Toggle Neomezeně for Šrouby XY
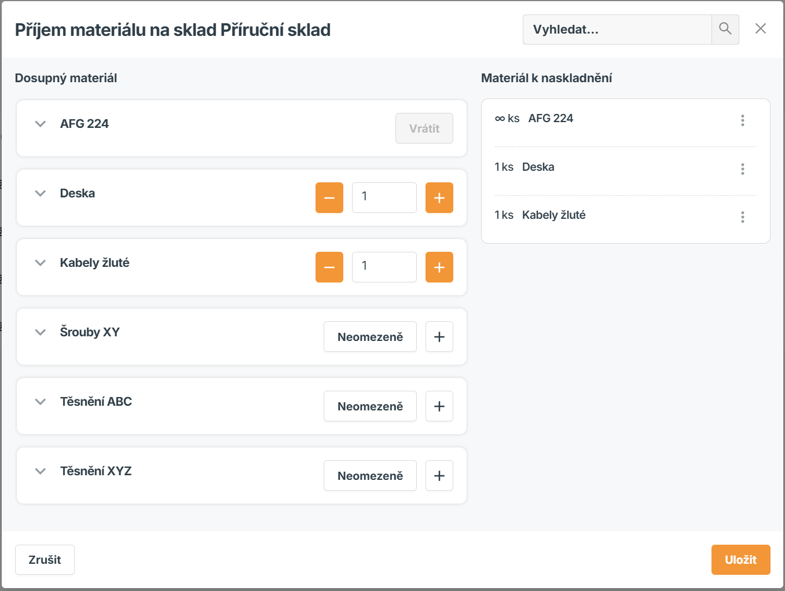Image resolution: width=785 pixels, height=591 pixels. click(x=370, y=336)
